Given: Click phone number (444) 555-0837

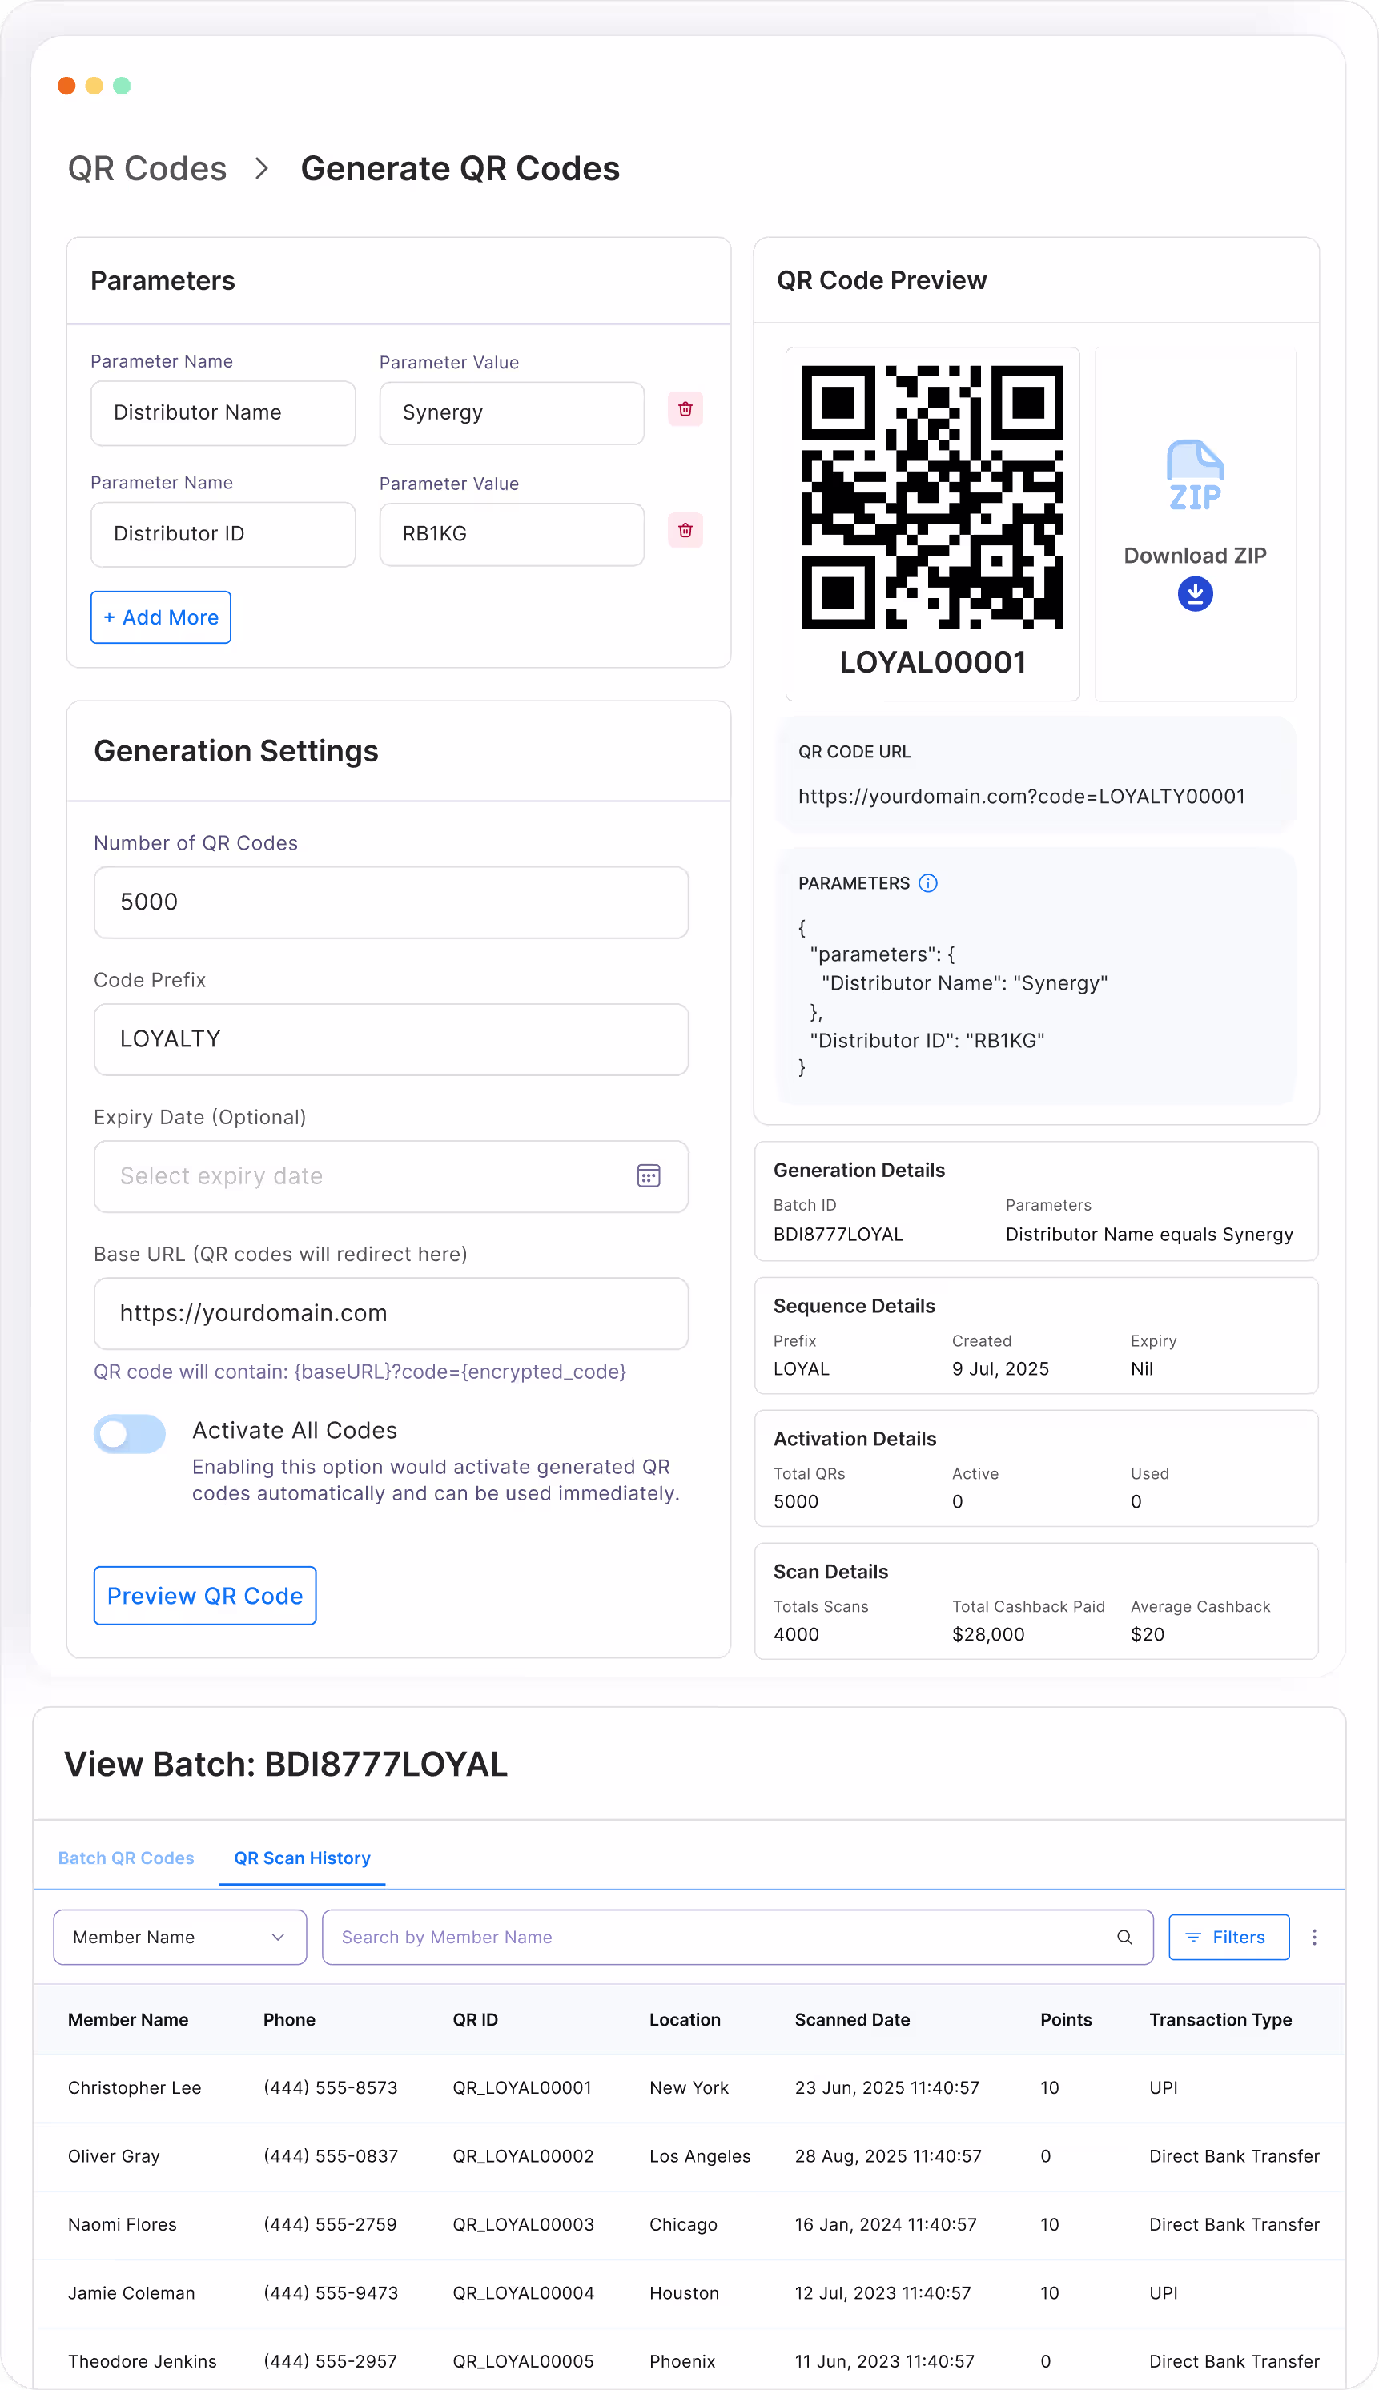Looking at the screenshot, I should pyautogui.click(x=331, y=2155).
